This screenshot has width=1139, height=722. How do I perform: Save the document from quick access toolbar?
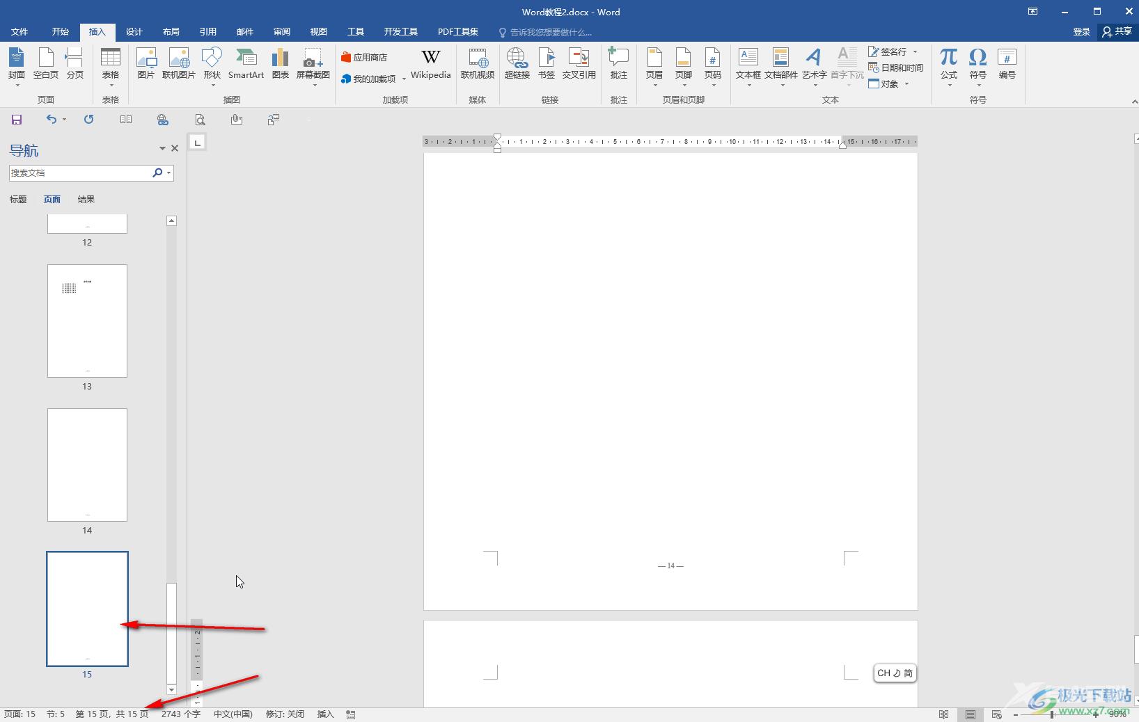point(17,120)
